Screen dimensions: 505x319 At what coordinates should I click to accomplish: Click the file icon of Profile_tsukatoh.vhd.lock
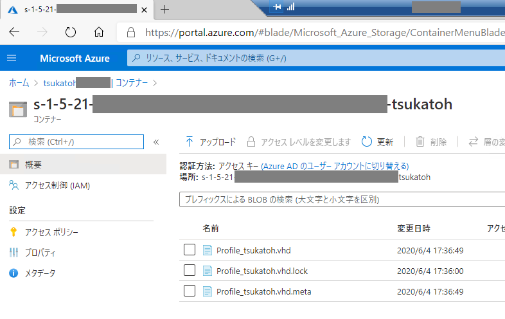coord(208,271)
